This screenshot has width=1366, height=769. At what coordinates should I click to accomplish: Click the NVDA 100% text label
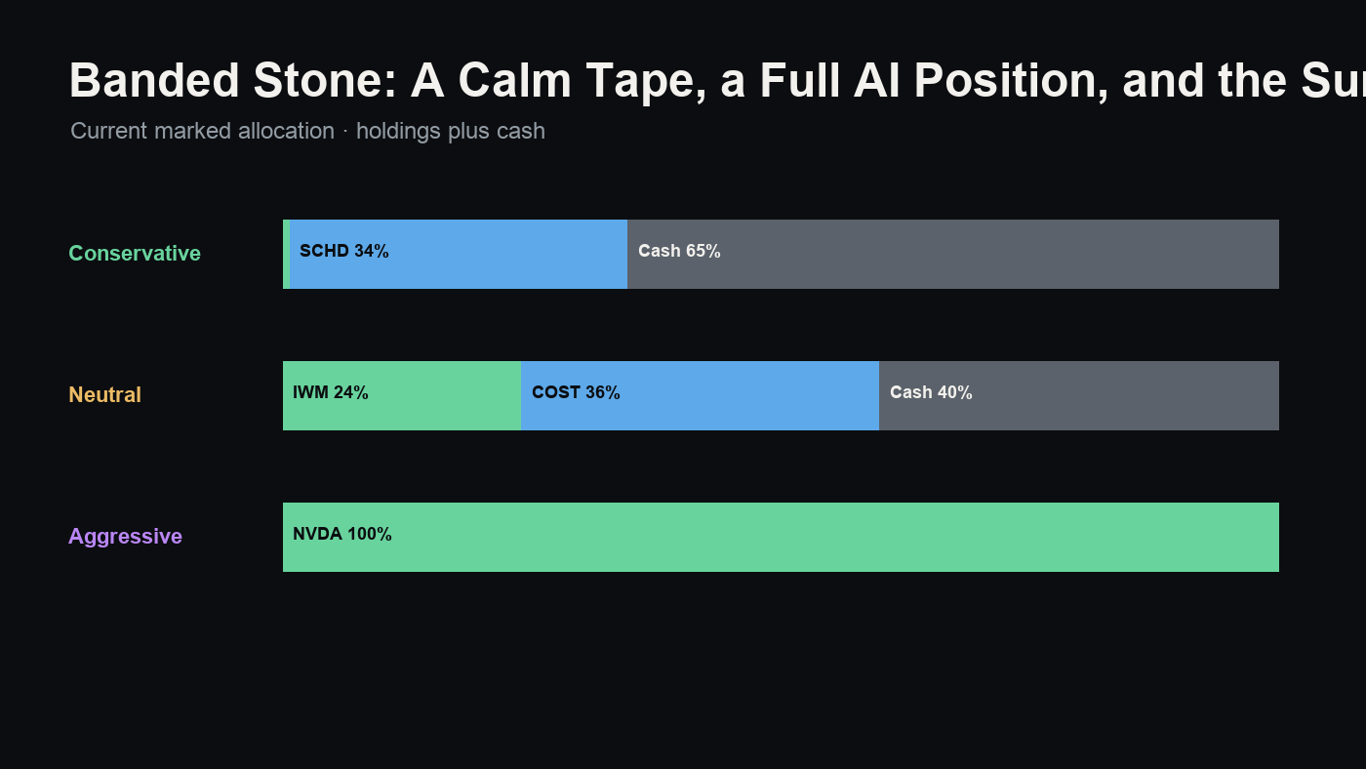coord(342,534)
